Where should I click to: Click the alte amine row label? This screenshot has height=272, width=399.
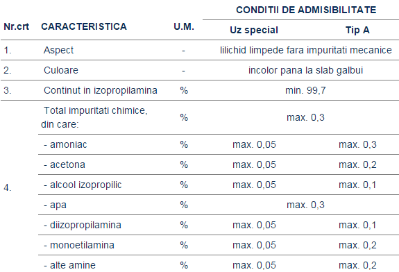click(x=69, y=265)
